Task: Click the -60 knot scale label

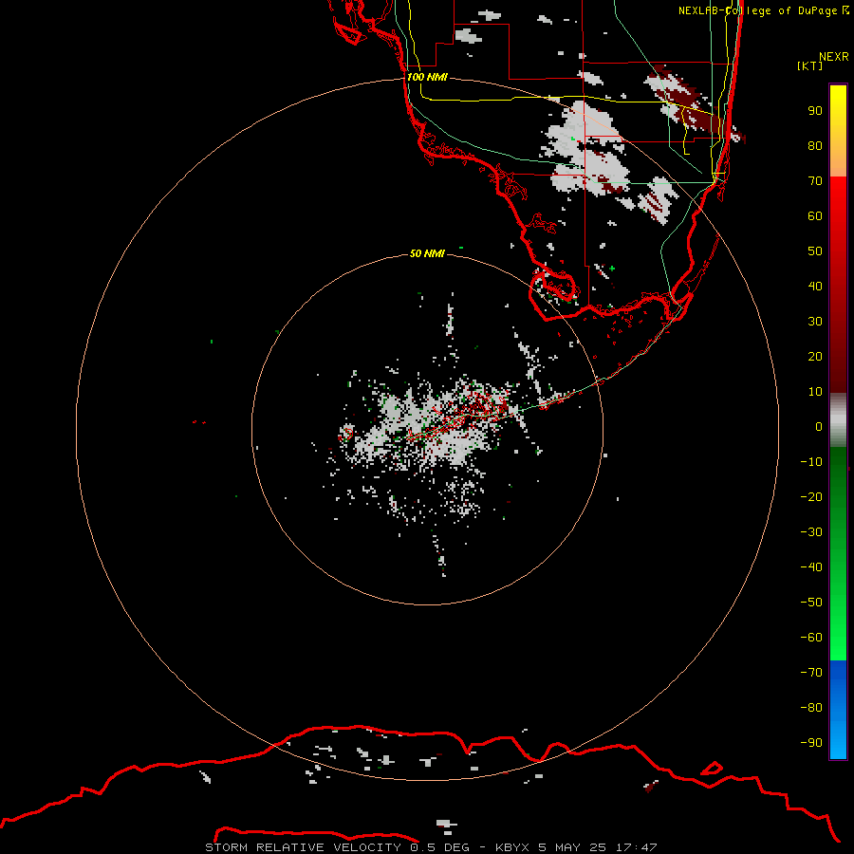Action: pos(811,638)
